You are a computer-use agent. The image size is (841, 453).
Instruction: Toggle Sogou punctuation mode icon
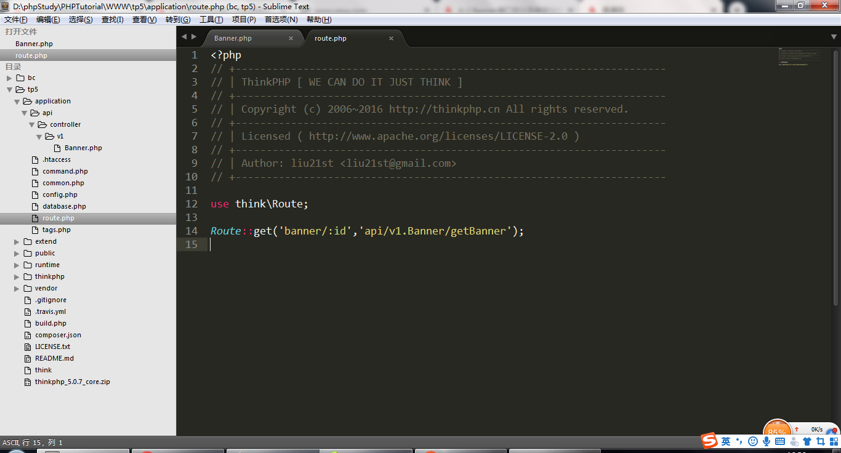[740, 441]
